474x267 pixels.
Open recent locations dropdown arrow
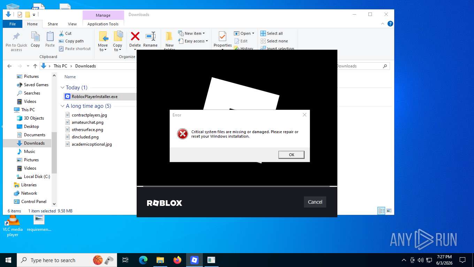click(x=28, y=66)
